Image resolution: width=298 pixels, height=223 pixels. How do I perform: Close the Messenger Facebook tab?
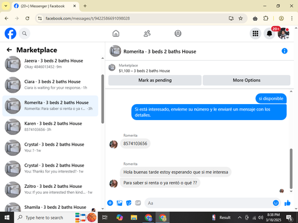coord(74,6)
